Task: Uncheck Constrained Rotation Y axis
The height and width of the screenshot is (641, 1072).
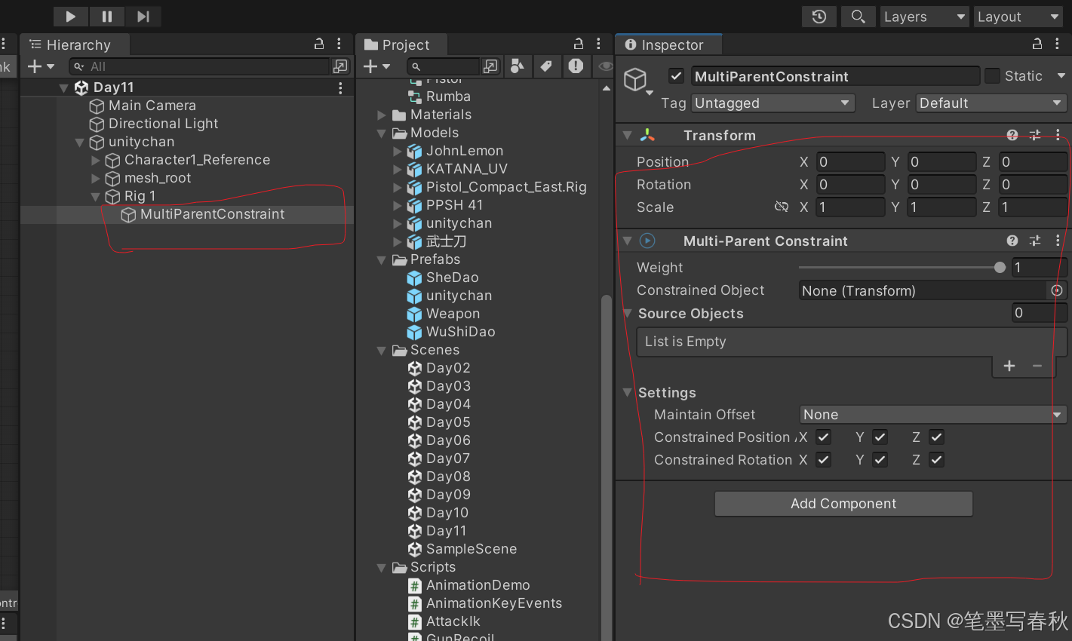Action: tap(880, 459)
